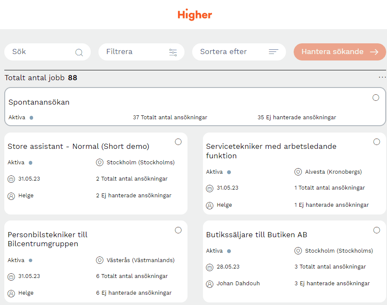
Task: Click the Higher logo
Action: tap(195, 15)
